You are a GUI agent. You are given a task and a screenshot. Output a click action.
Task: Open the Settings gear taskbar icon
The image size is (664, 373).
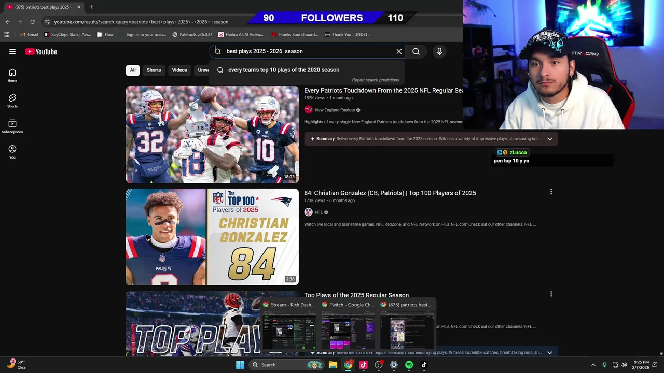394,365
